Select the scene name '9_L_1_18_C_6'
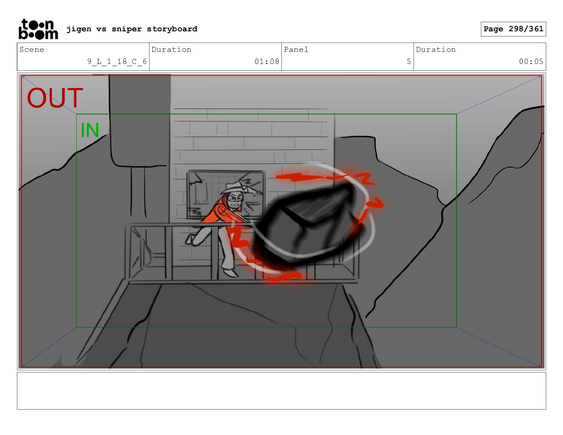Screen dimensions: 563x435 [117, 61]
